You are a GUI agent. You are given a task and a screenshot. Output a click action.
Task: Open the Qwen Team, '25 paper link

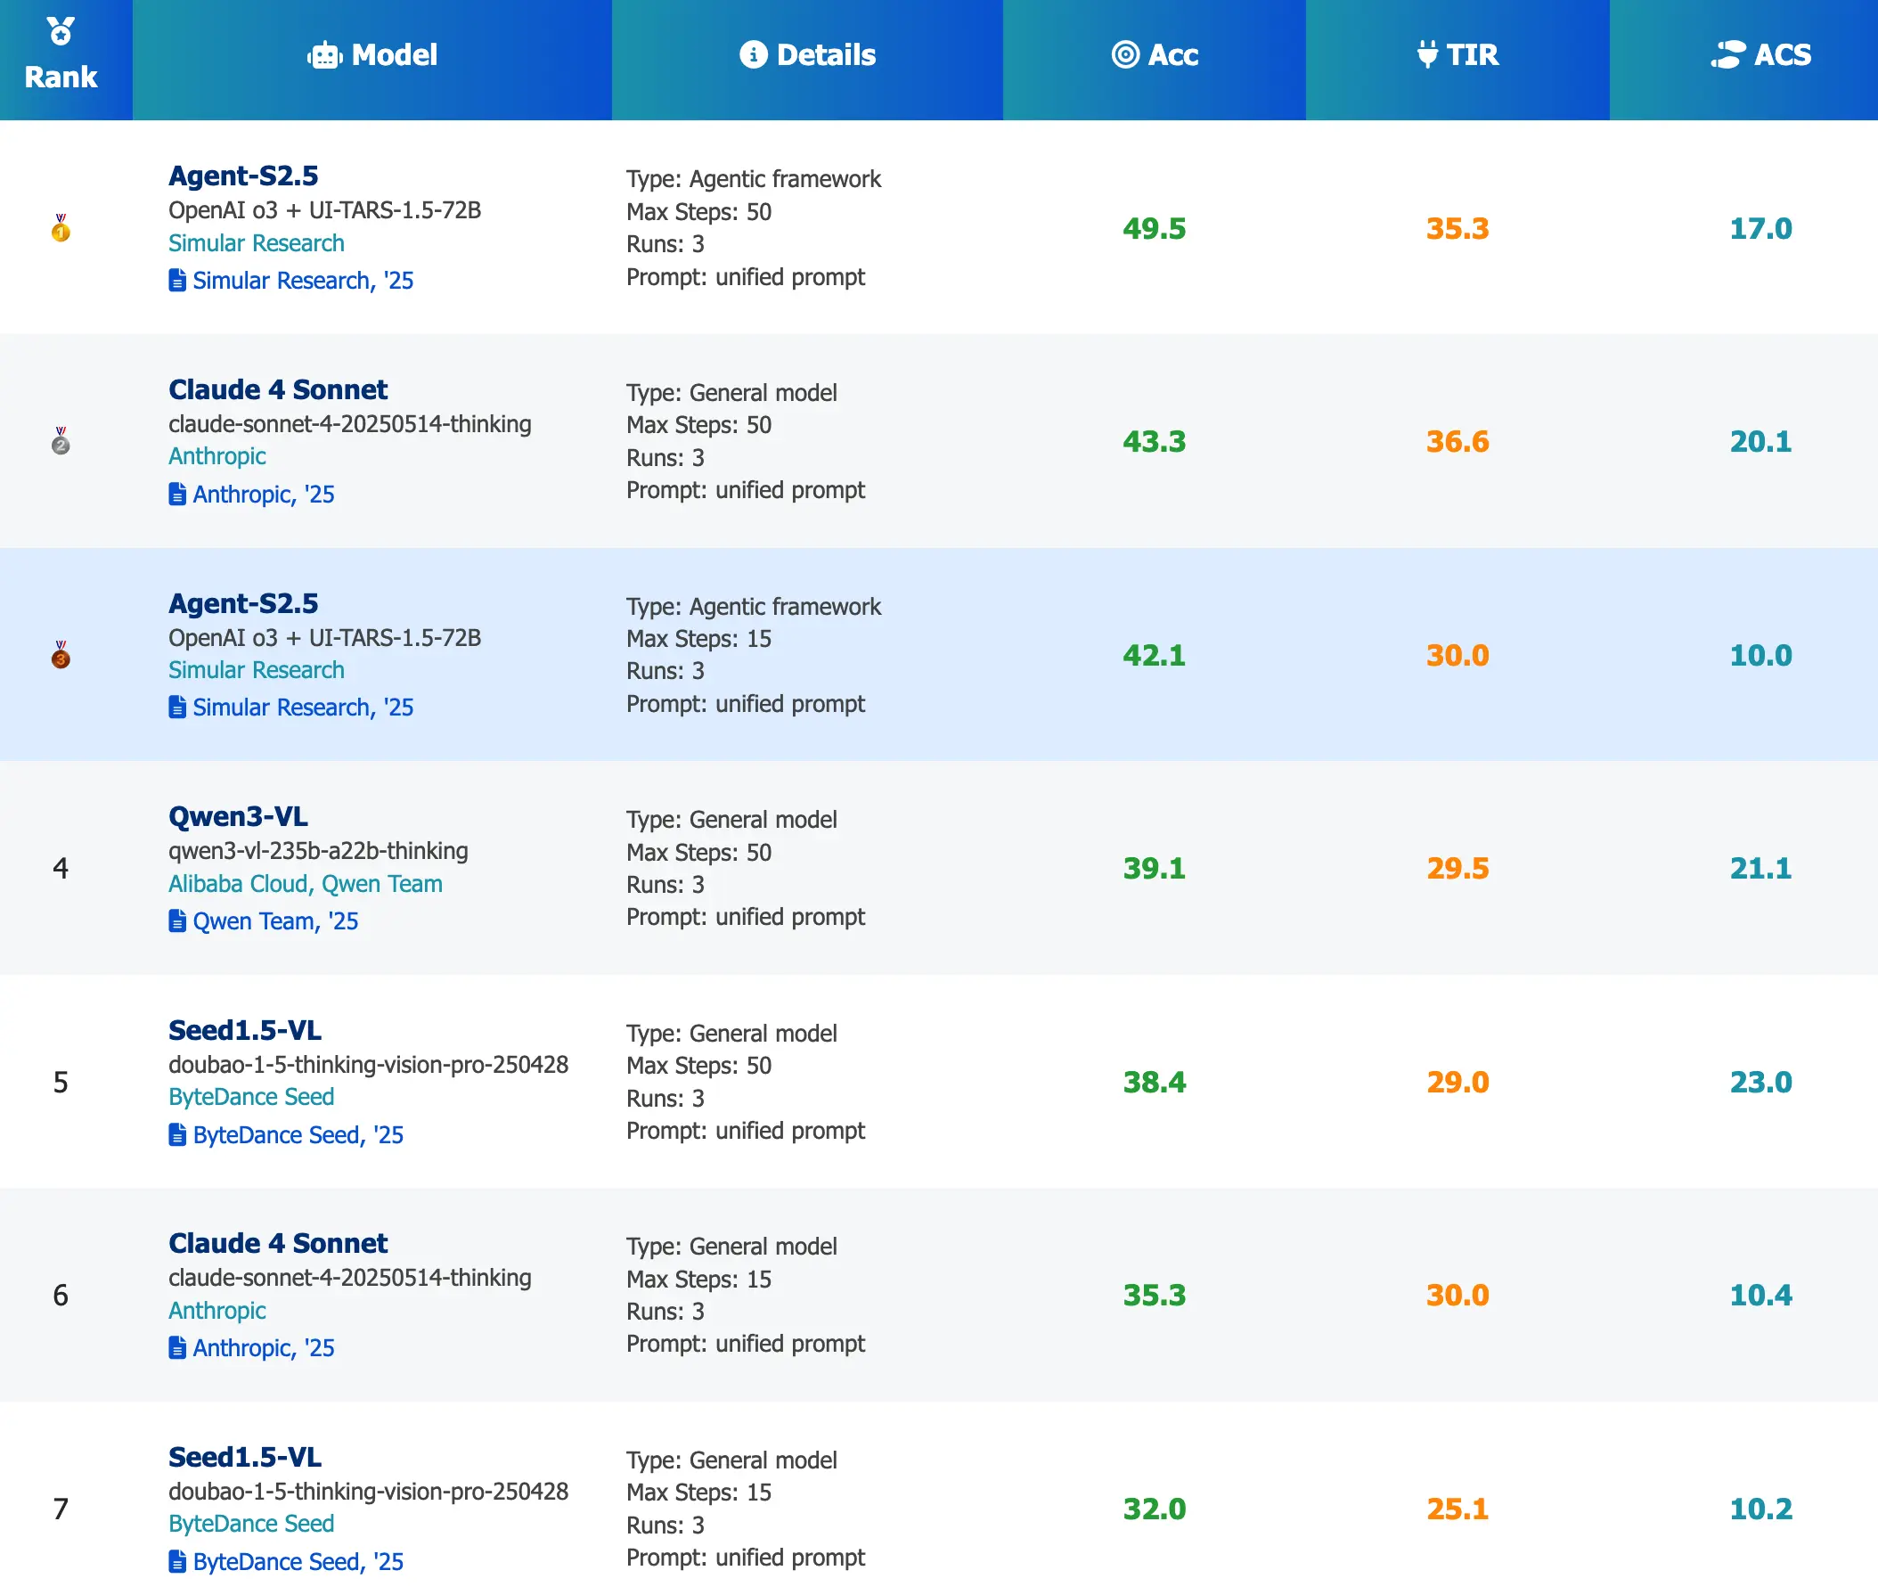tap(275, 921)
